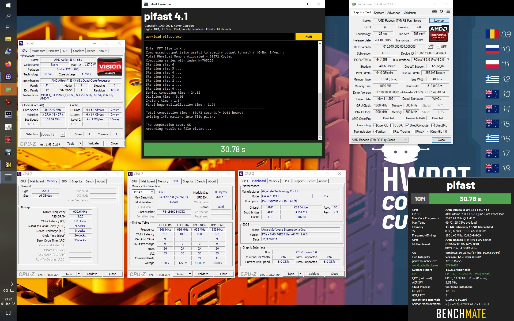Viewport: 514px width, 321px height.
Task: Select Graphics tab in CPU-Z SPD window
Action: 188,181
